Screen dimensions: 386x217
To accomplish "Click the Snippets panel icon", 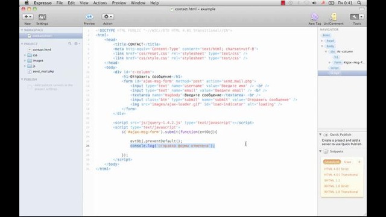I will point(326,151).
